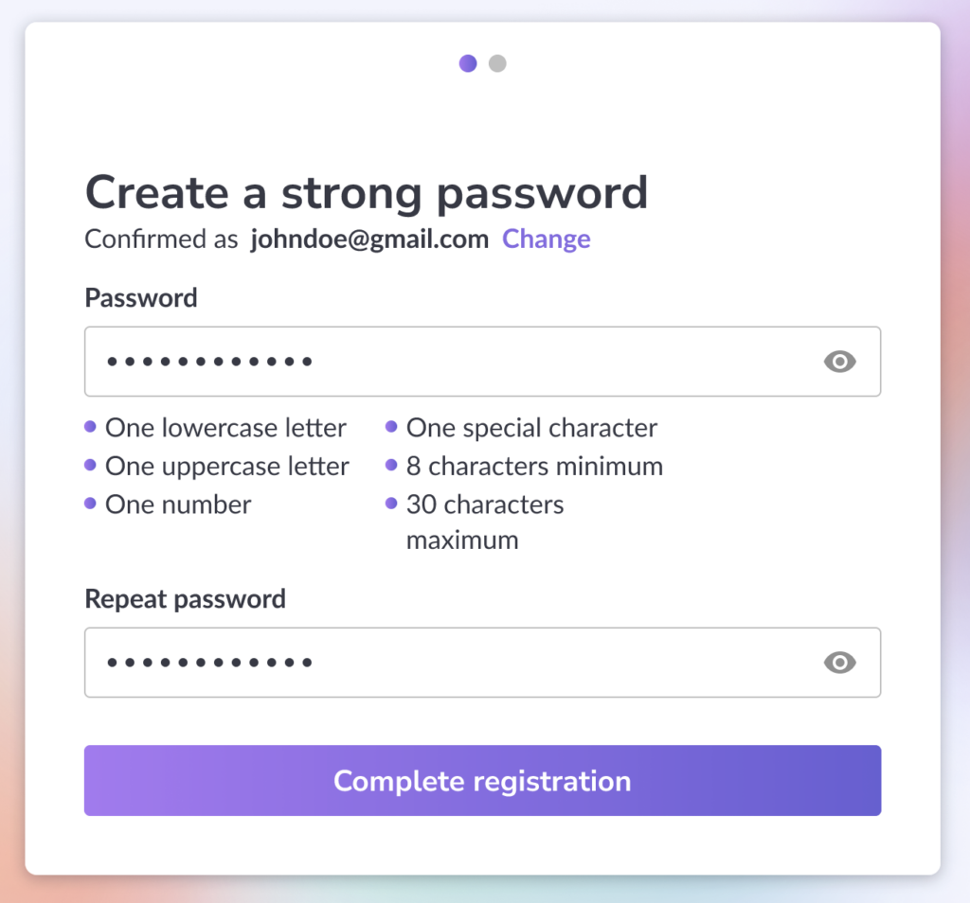Click the Create a strong password heading

(367, 193)
